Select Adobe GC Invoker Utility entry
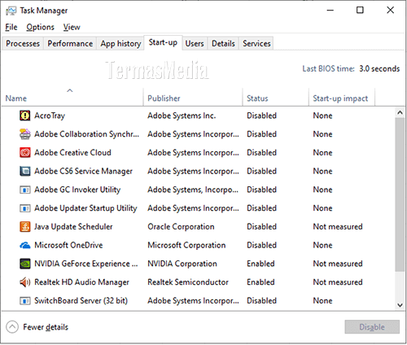 pos(77,190)
